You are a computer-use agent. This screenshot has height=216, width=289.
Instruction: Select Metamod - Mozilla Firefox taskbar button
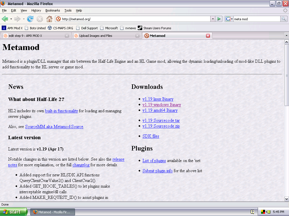coord(52,212)
